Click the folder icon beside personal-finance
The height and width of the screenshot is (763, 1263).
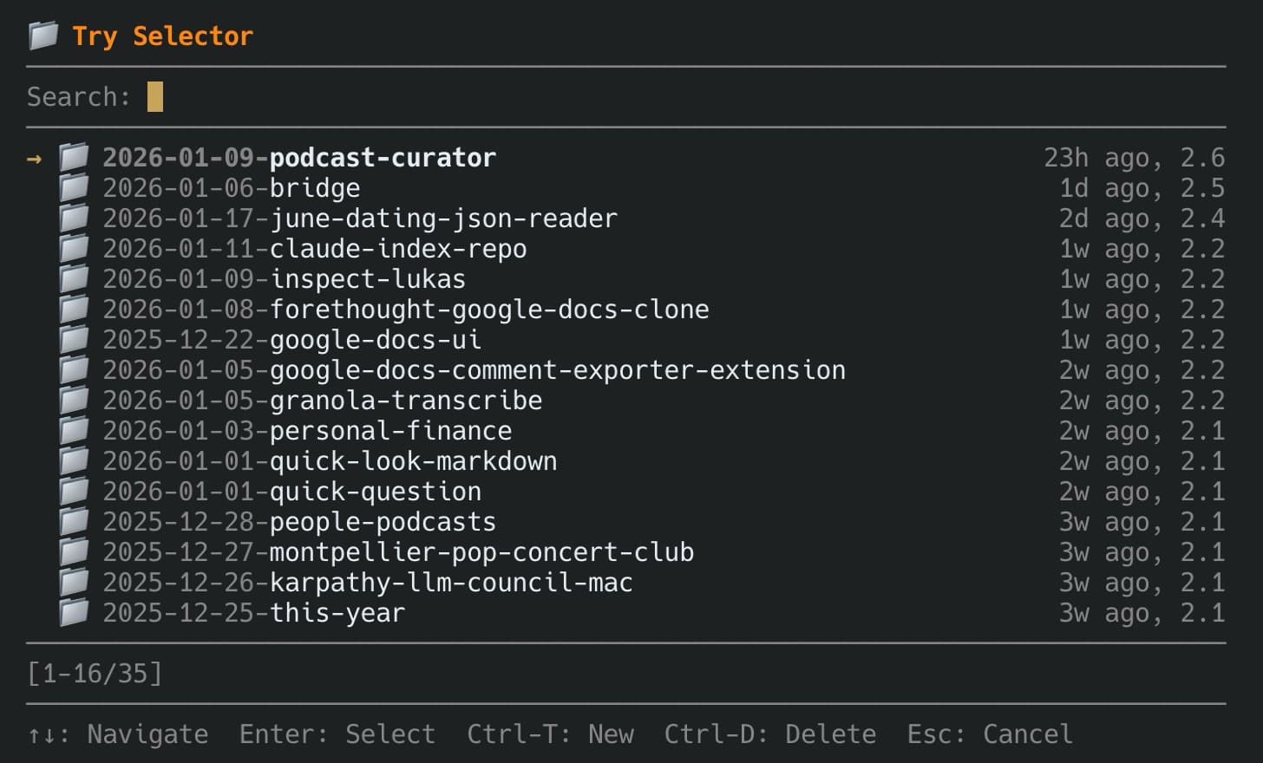[x=74, y=430]
